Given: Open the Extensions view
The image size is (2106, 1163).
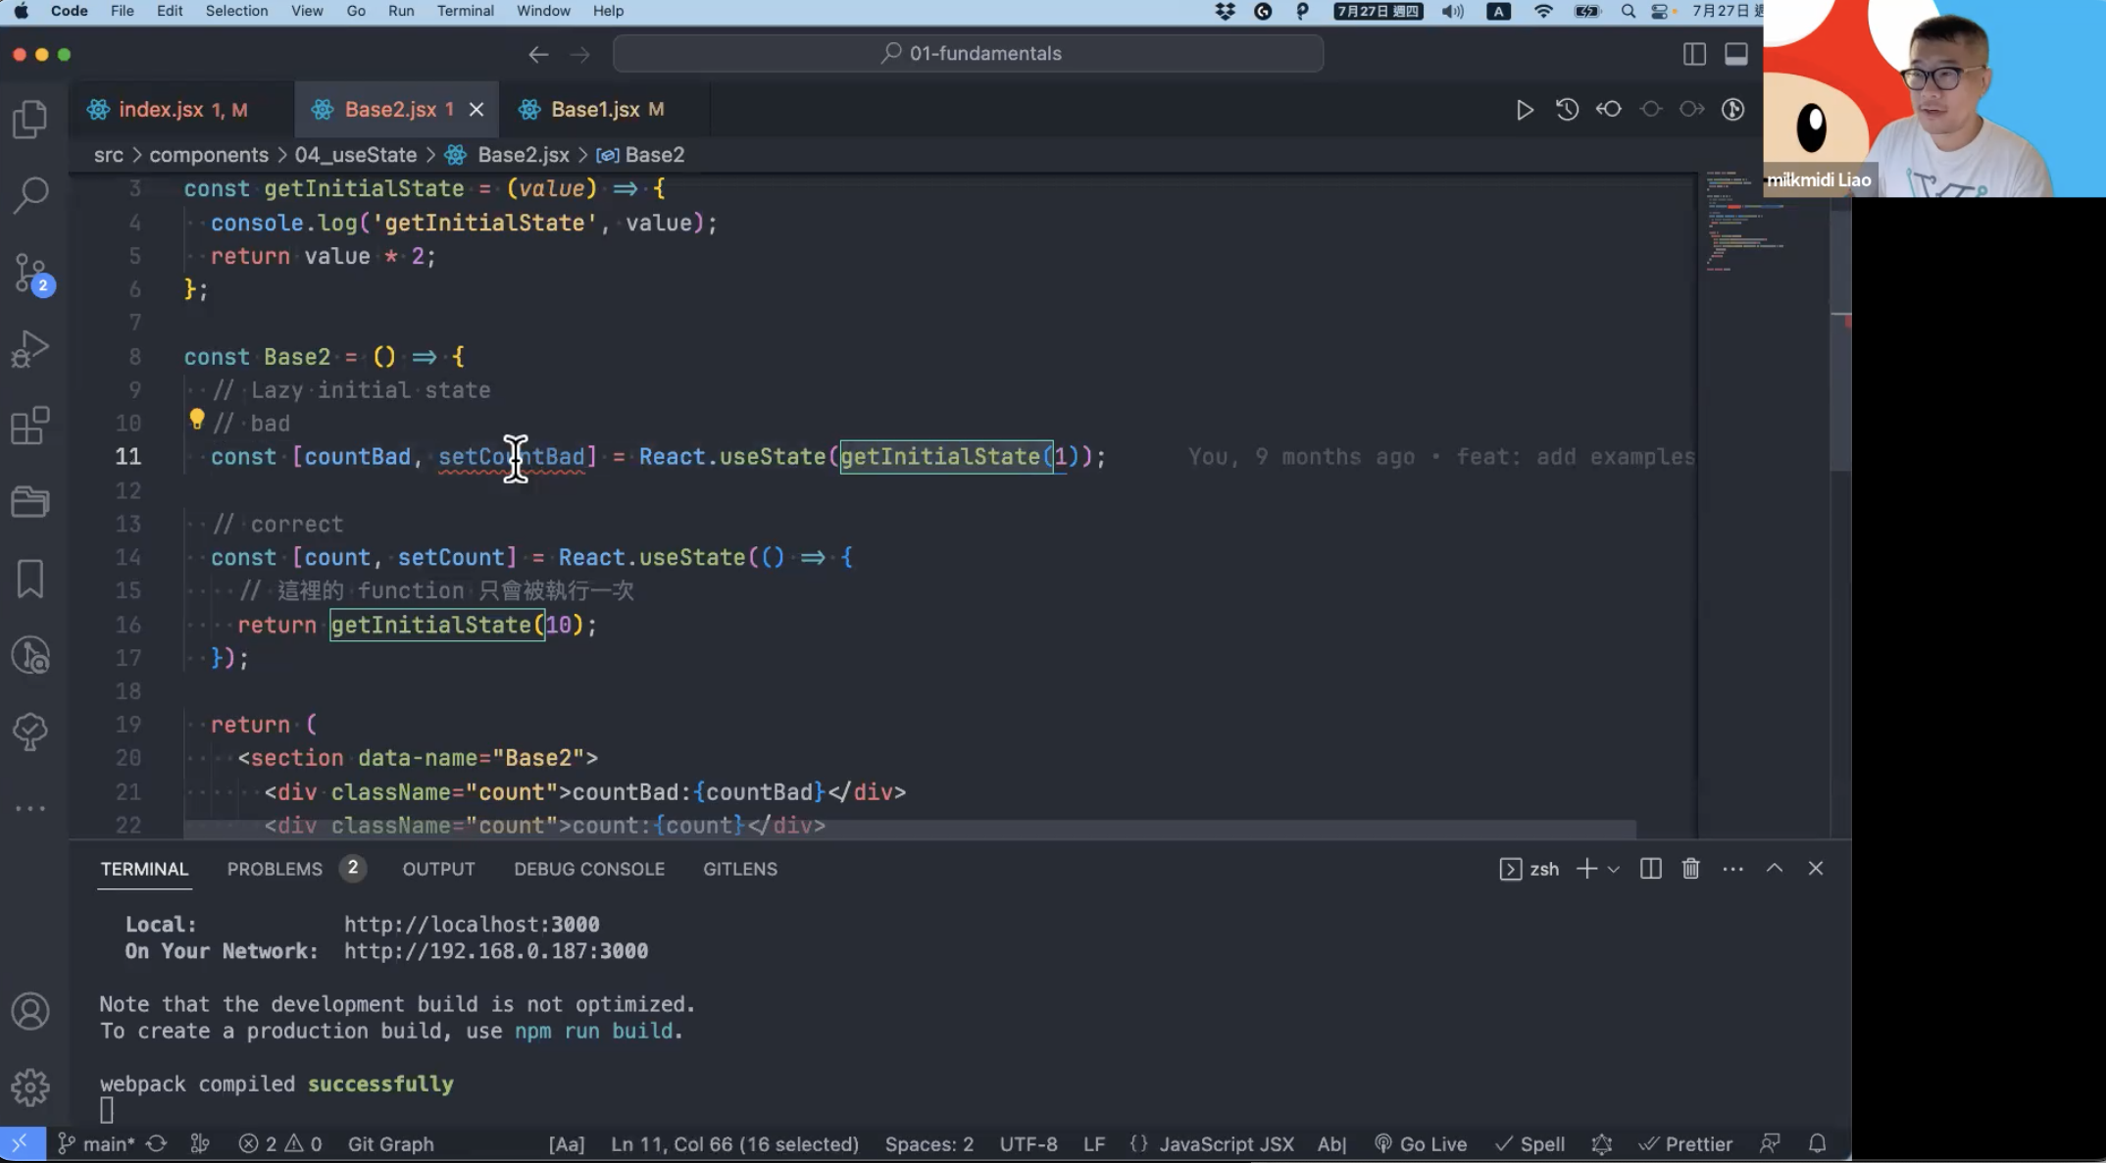Looking at the screenshot, I should (x=30, y=426).
